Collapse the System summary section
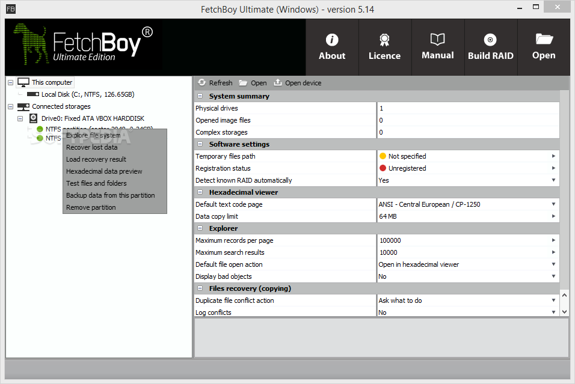 pyautogui.click(x=200, y=96)
